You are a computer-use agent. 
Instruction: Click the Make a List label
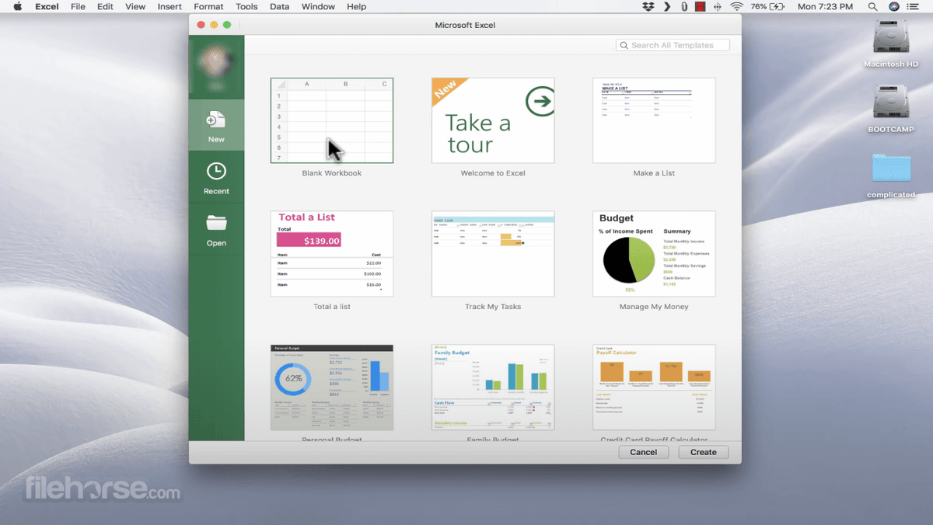pyautogui.click(x=654, y=173)
